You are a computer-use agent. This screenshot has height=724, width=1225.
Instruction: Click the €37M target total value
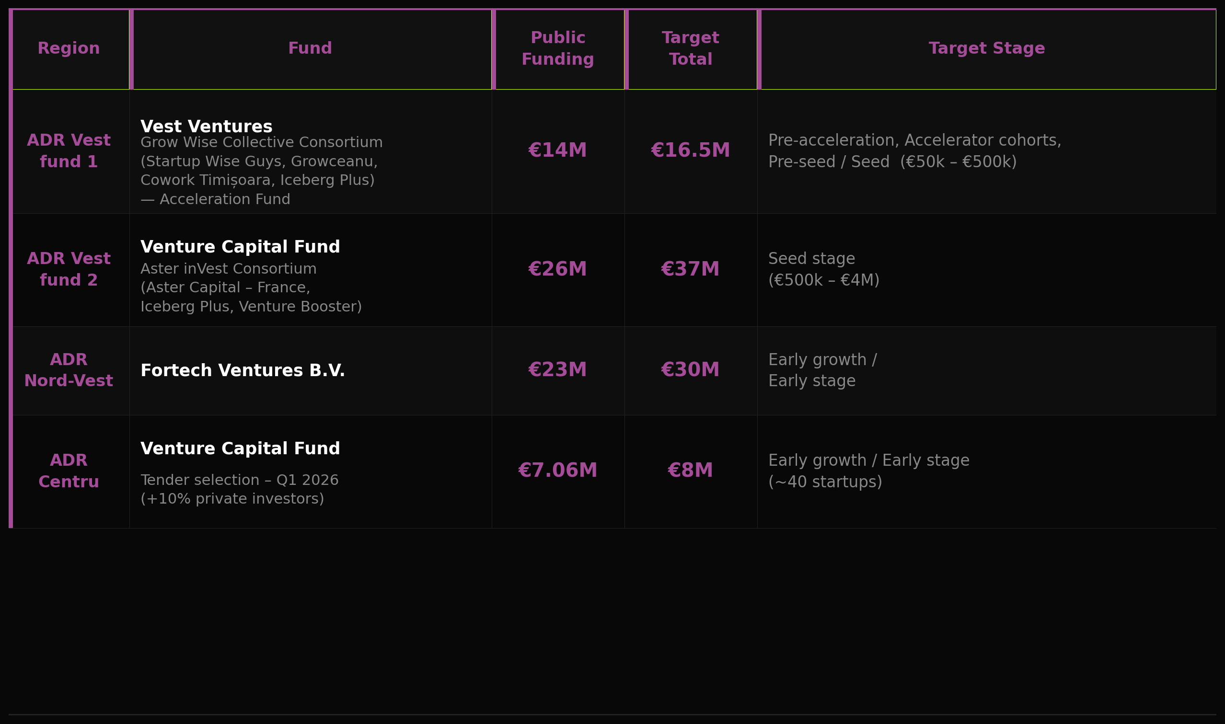(x=690, y=270)
